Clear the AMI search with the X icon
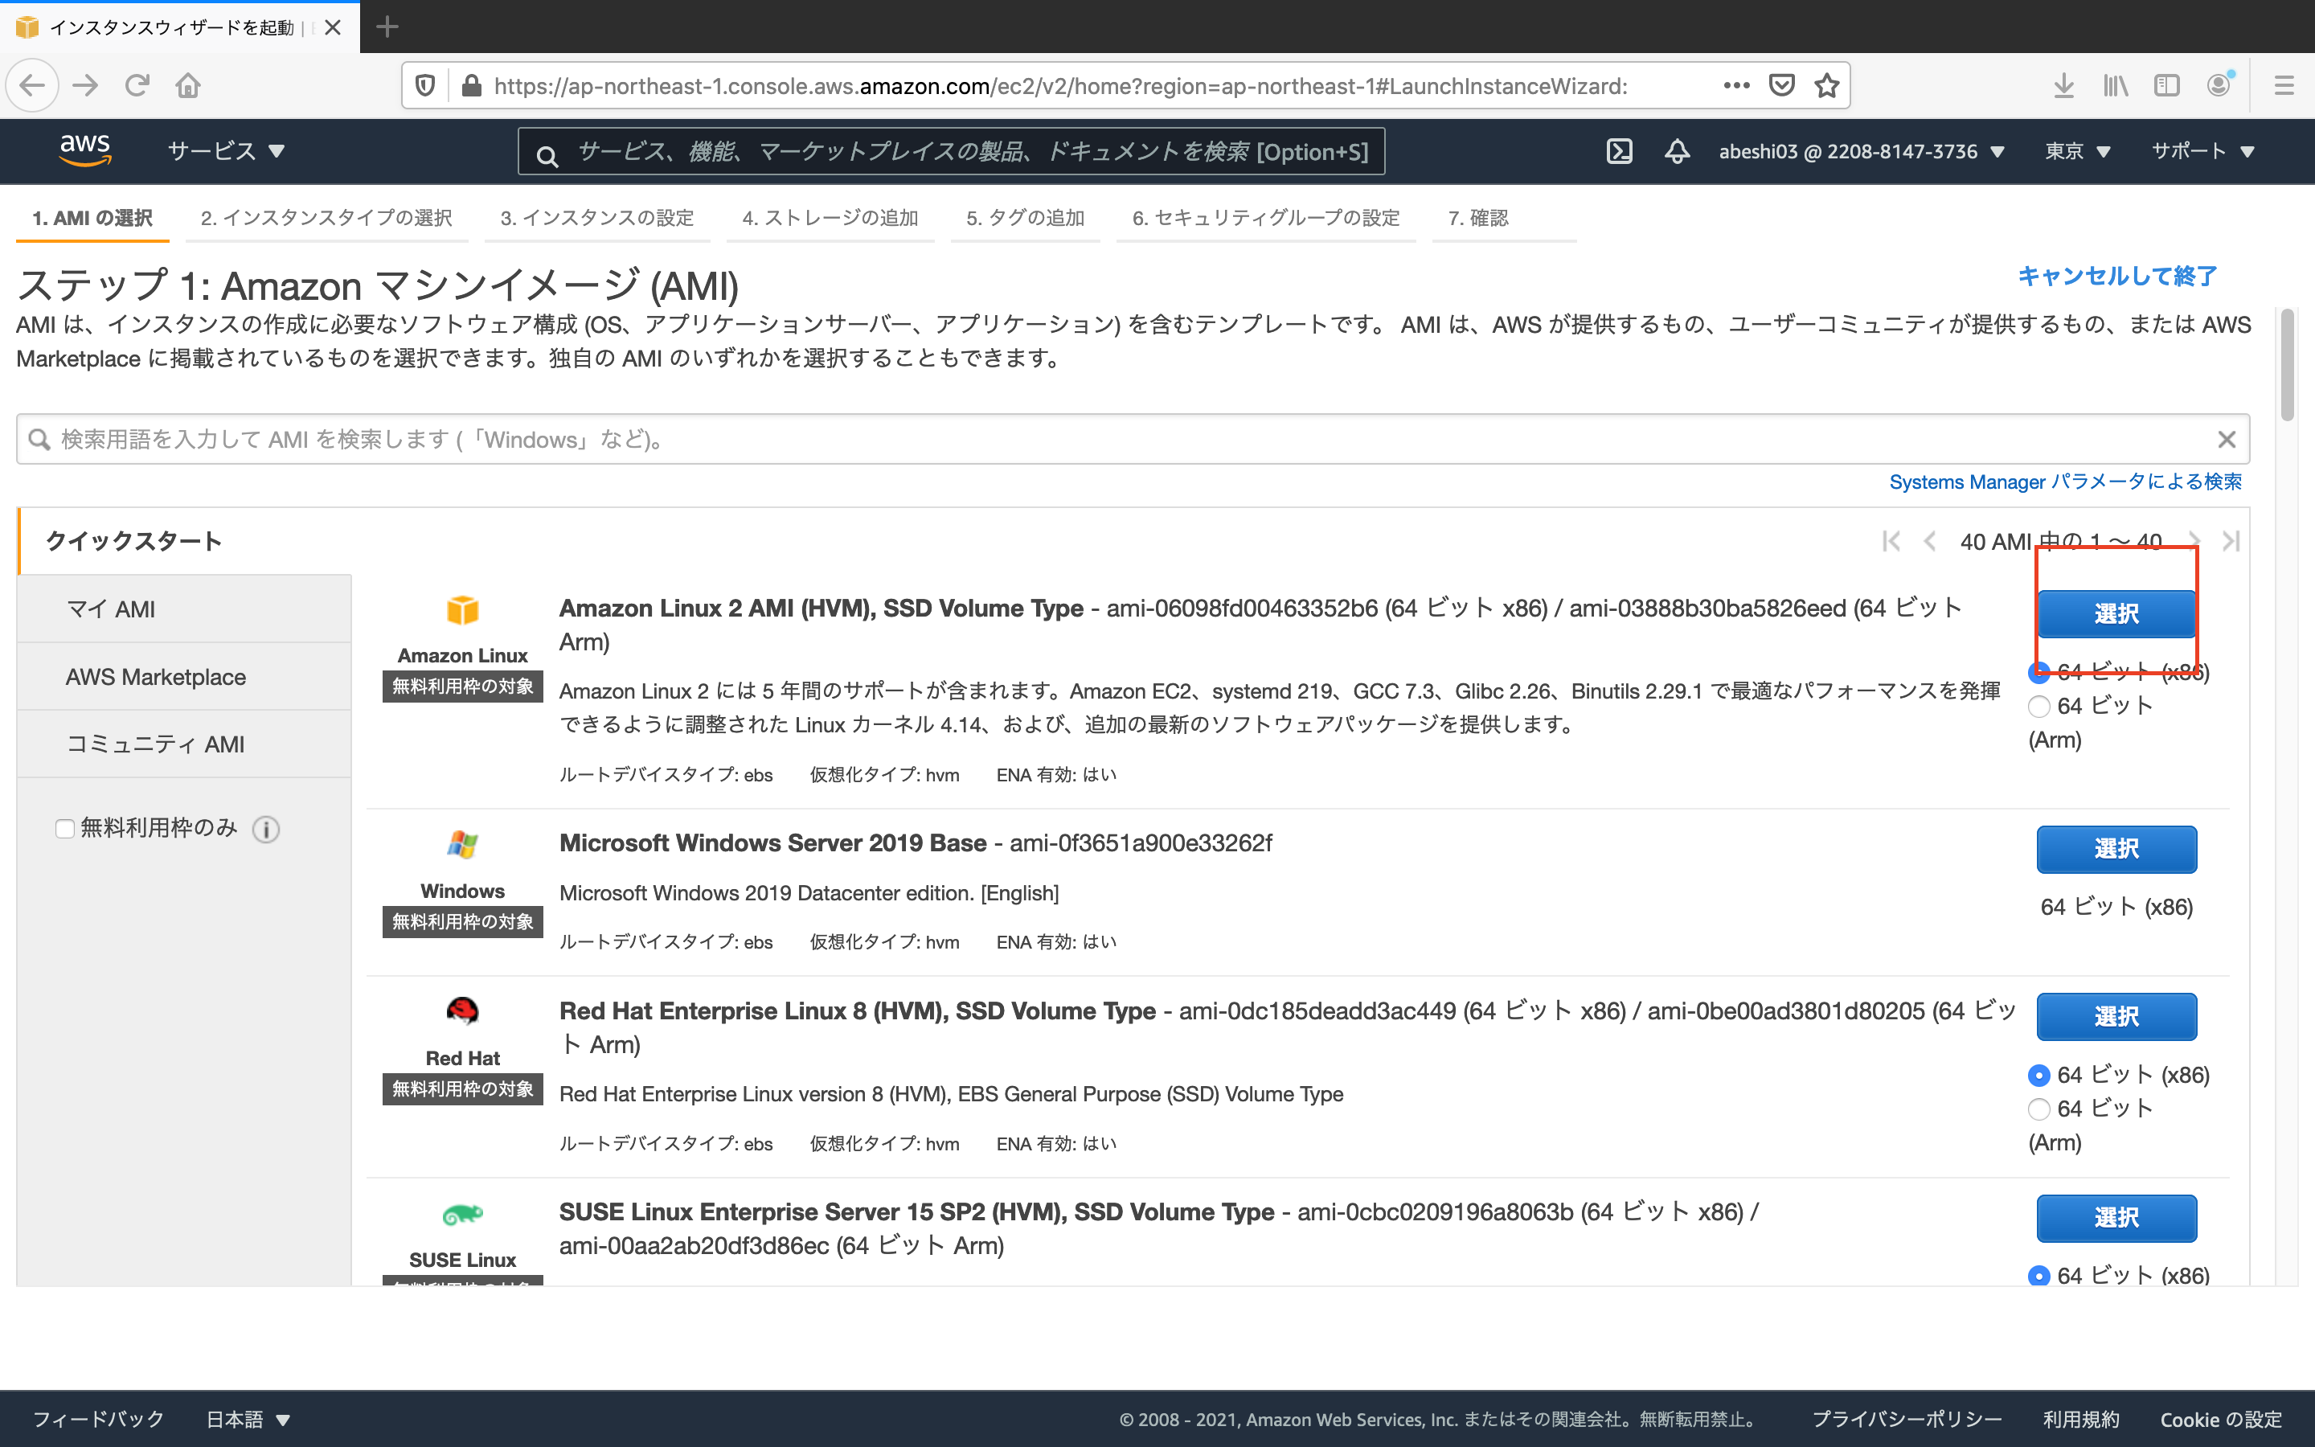2315x1447 pixels. [2229, 439]
